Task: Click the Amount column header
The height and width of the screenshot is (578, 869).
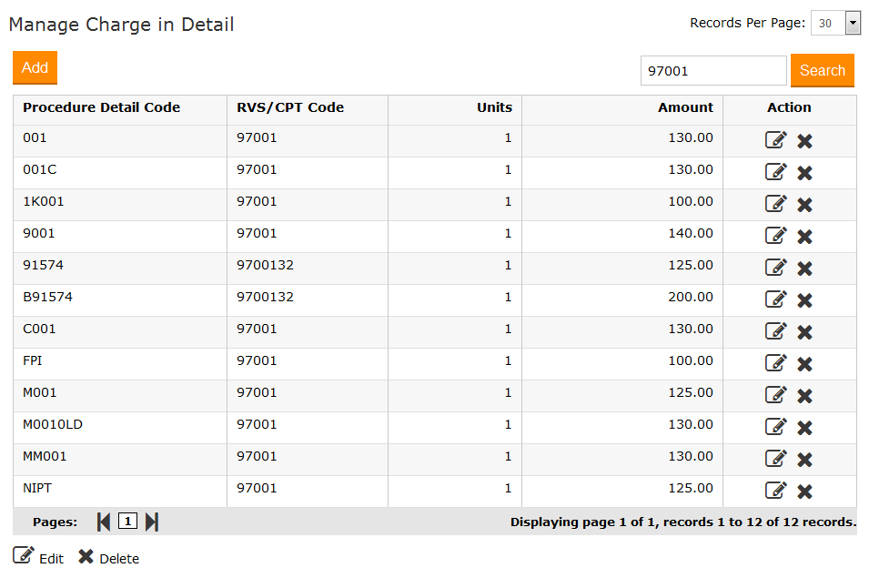Action: (x=685, y=107)
